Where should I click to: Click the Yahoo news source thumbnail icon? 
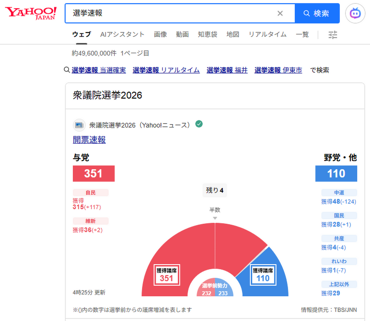[x=79, y=125]
